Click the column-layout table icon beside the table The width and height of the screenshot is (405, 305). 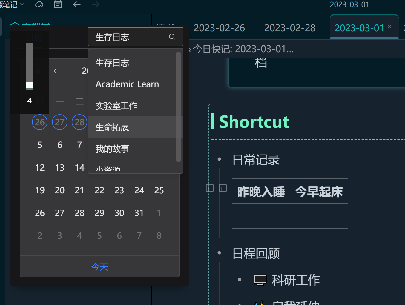coord(223,188)
